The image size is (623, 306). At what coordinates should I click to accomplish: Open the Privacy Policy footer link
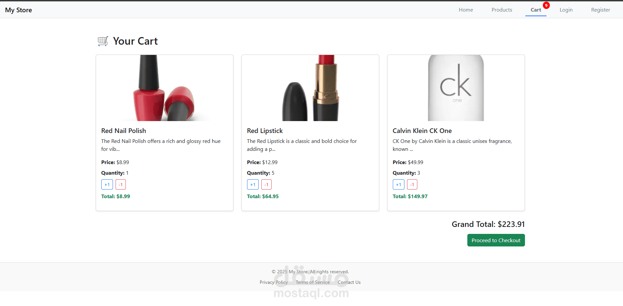[274, 282]
